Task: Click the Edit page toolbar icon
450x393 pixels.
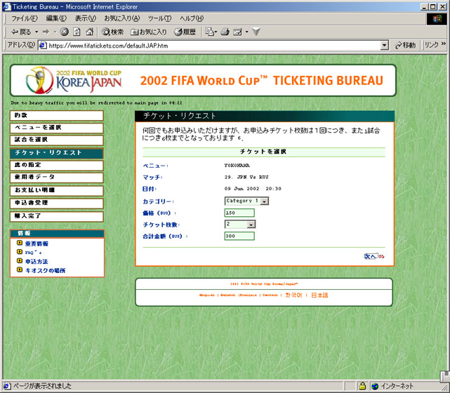Action: point(238,32)
